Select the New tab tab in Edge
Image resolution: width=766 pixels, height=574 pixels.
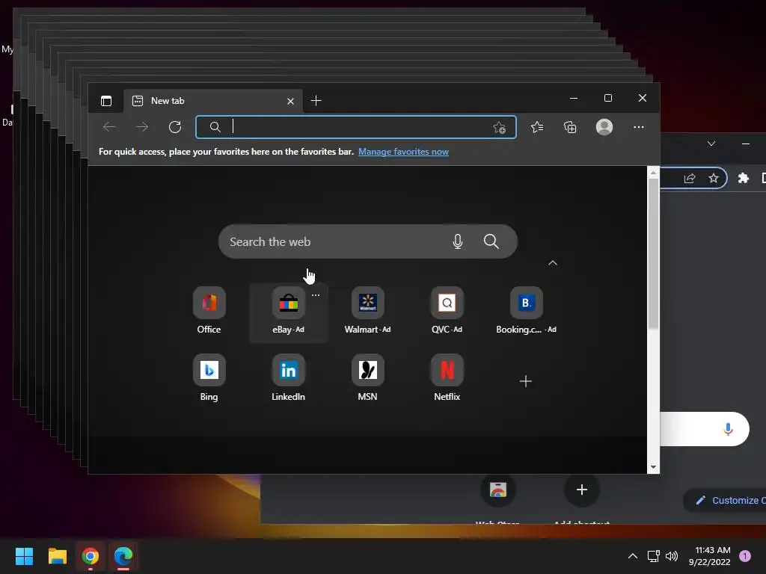click(213, 101)
